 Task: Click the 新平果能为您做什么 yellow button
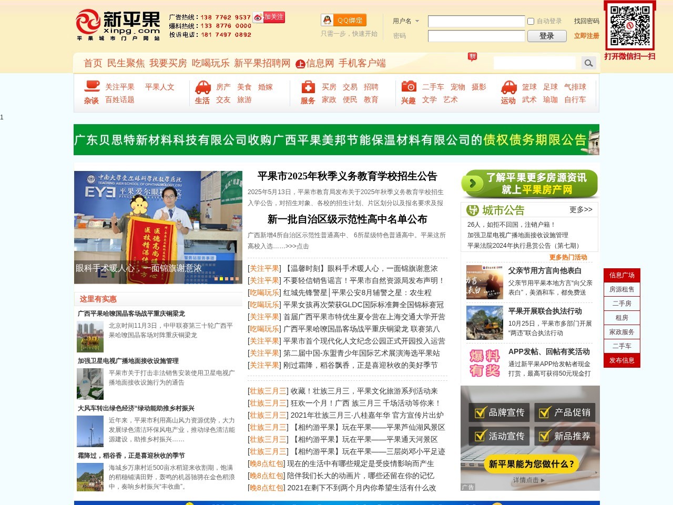532,464
